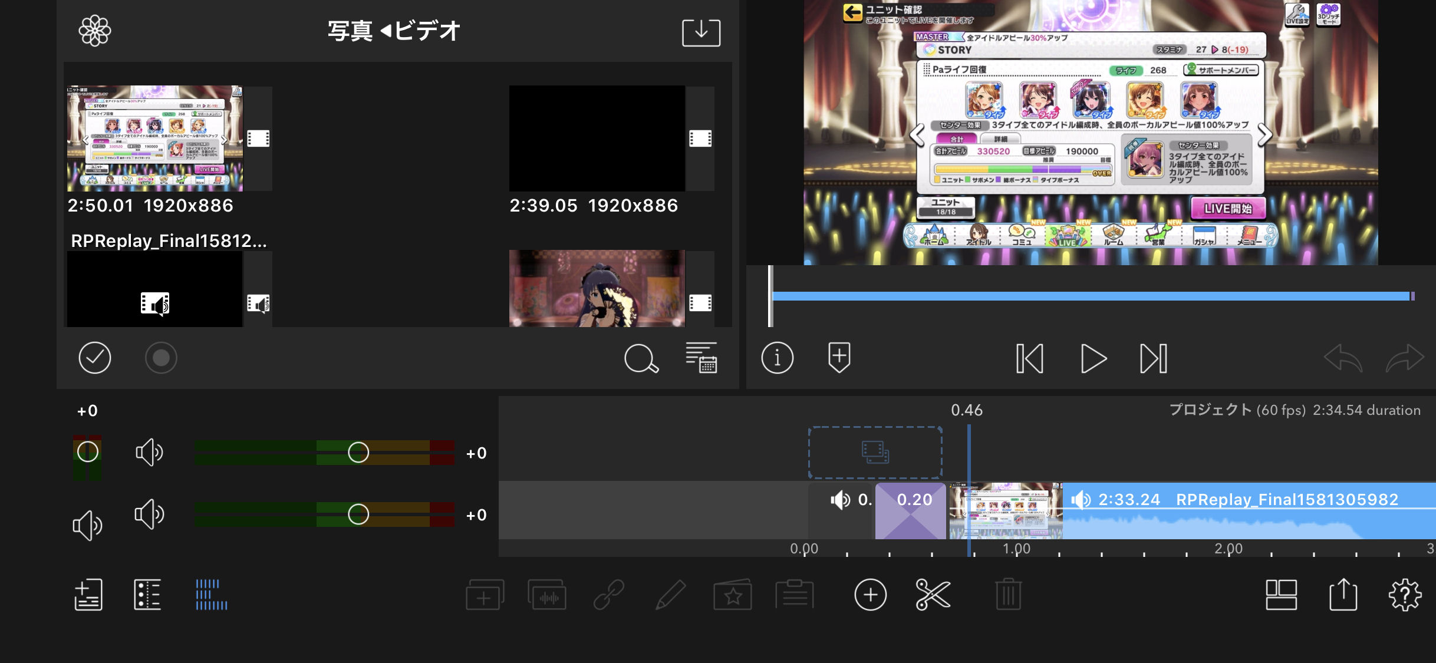Image resolution: width=1436 pixels, height=663 pixels.
Task: Mute the main track left speaker icon
Action: click(x=87, y=525)
